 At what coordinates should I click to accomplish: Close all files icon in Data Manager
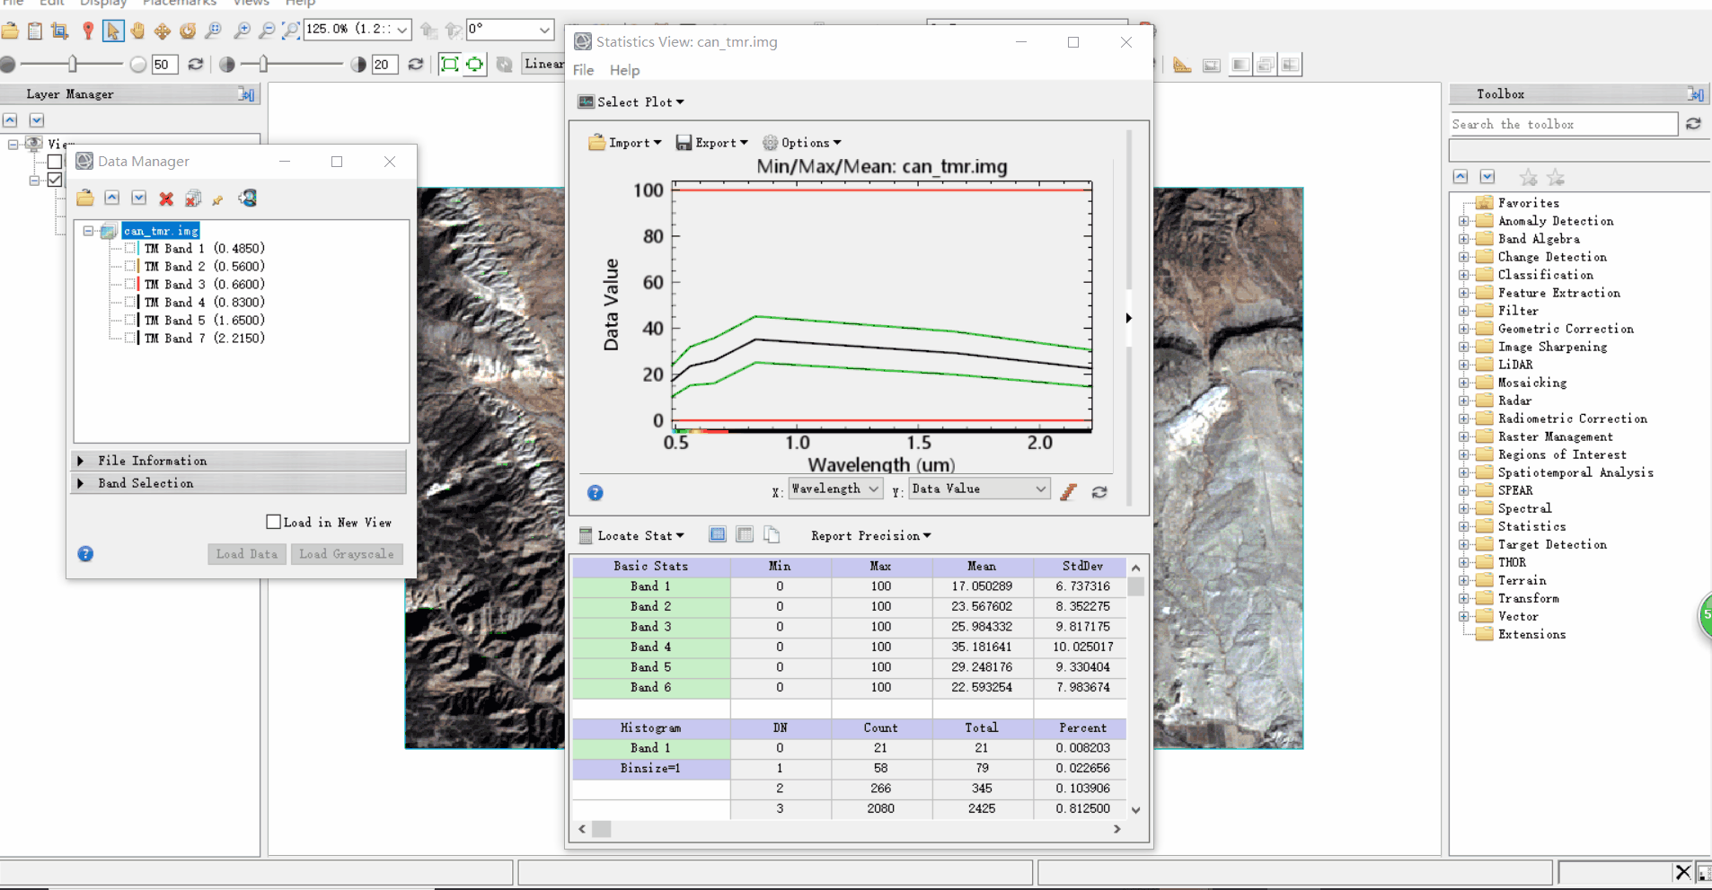coord(193,198)
